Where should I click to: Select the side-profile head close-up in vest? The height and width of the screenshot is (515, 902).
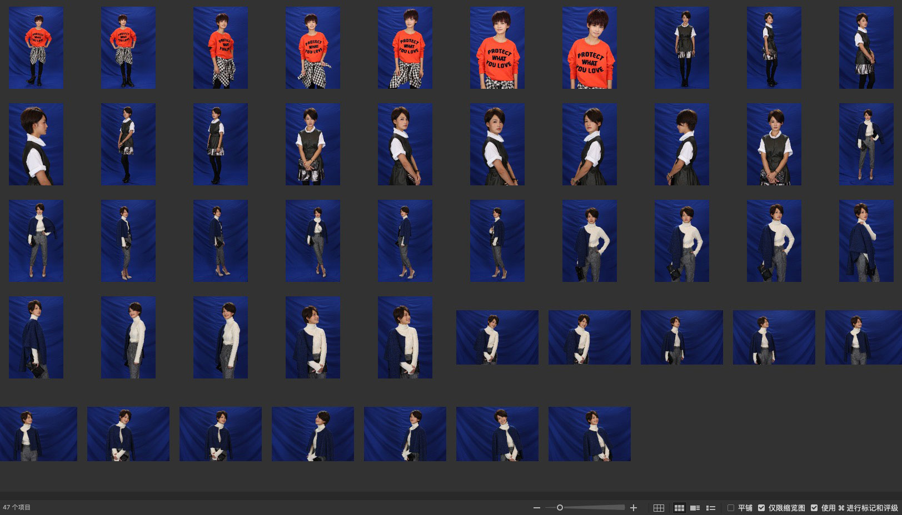pyautogui.click(x=36, y=144)
